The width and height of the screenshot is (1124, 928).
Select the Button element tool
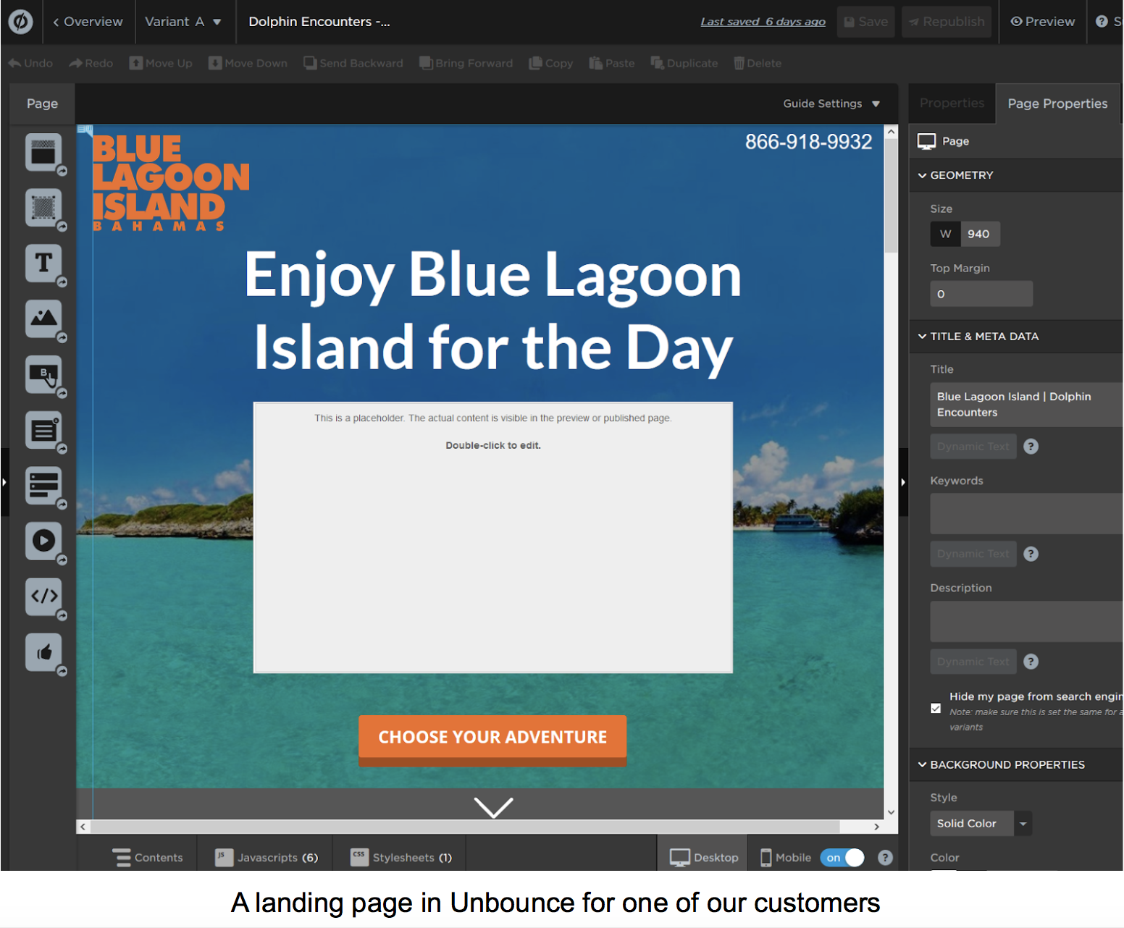43,375
